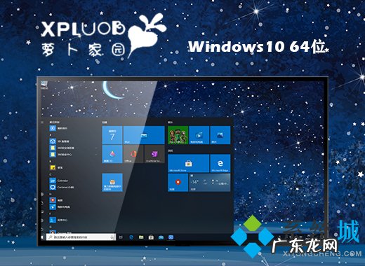
Task: Launch Edge from the taskbar
Action: tap(131, 237)
